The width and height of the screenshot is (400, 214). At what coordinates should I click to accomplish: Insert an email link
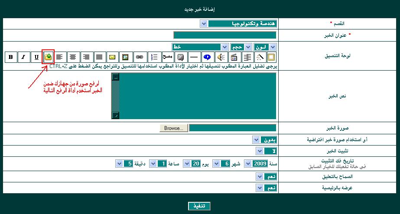click(x=112, y=57)
